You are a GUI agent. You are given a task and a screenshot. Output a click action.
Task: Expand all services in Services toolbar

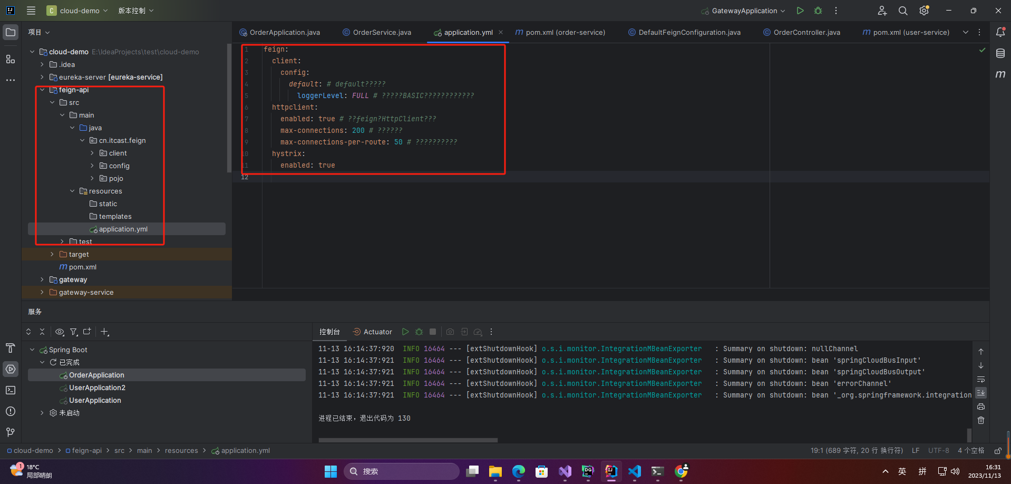point(28,332)
